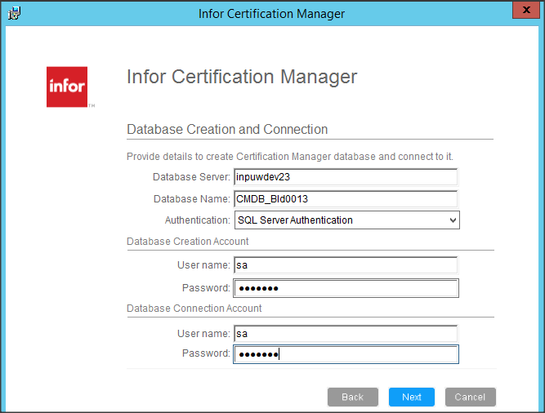Cancel the installation wizard
Screen dimensions: 545x413
click(x=471, y=397)
